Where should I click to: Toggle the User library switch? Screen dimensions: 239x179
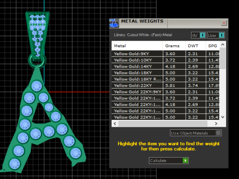(216, 35)
